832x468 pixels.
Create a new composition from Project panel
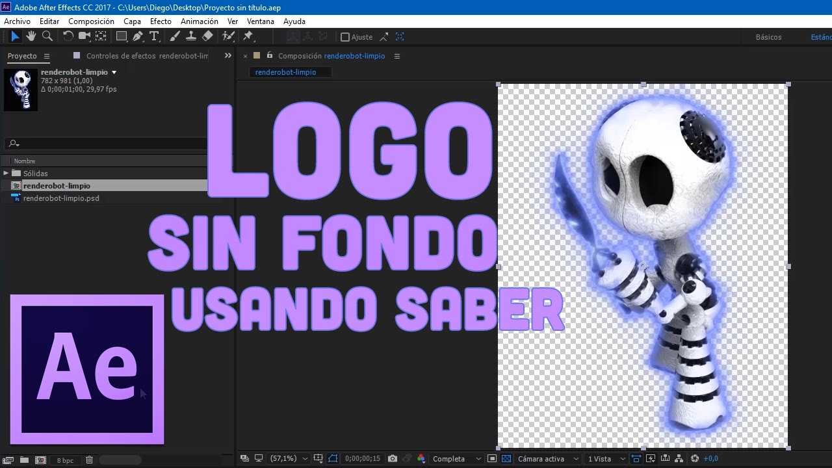40,460
